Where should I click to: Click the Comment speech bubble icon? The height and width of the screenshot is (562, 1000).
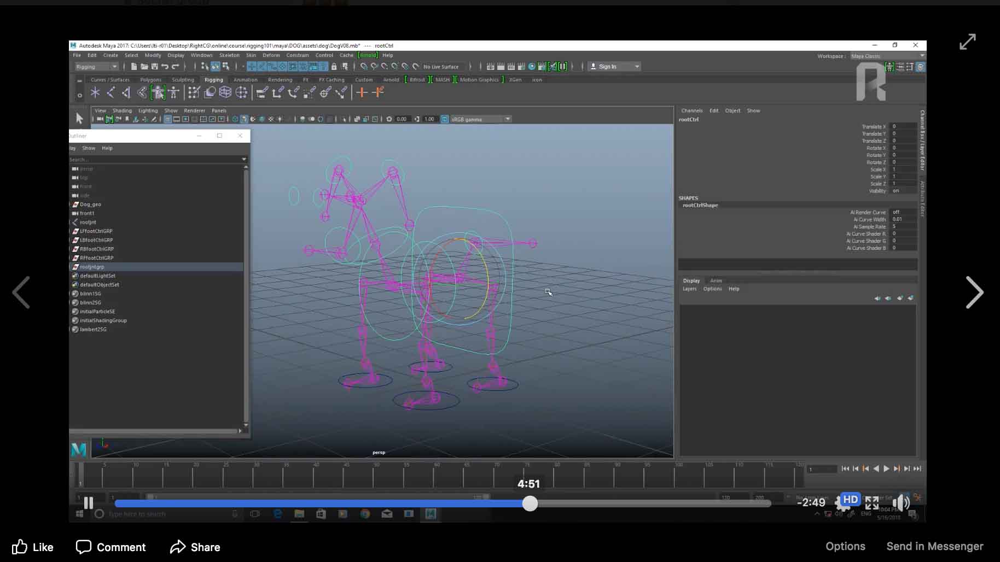pyautogui.click(x=84, y=547)
